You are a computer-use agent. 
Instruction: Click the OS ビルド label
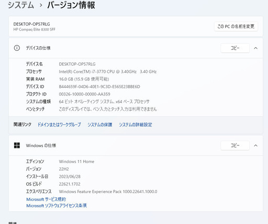(x=34, y=184)
